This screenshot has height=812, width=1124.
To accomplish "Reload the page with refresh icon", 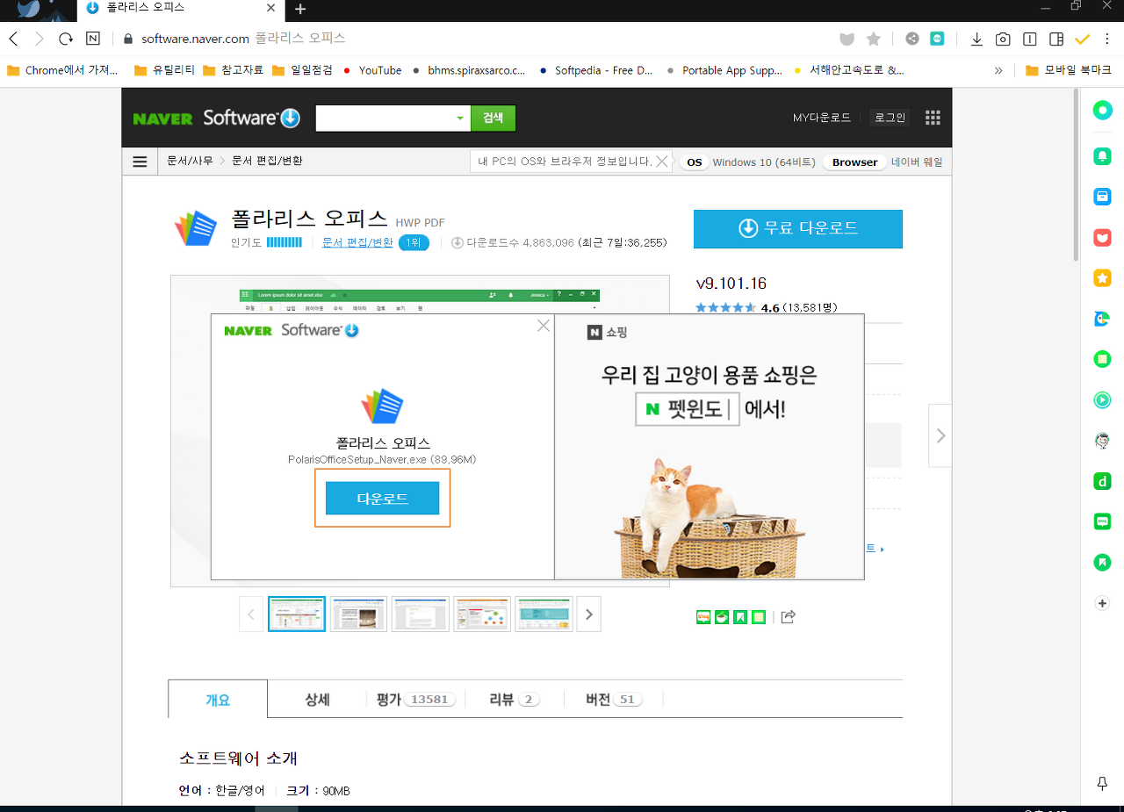I will point(65,39).
